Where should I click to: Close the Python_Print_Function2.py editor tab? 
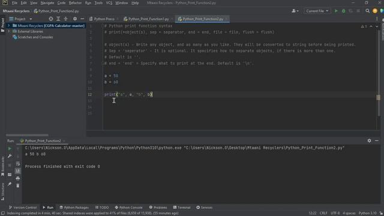coord(226,19)
